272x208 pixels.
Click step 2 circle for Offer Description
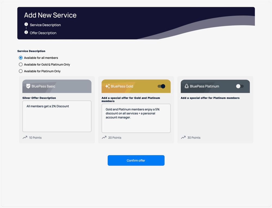(26, 32)
